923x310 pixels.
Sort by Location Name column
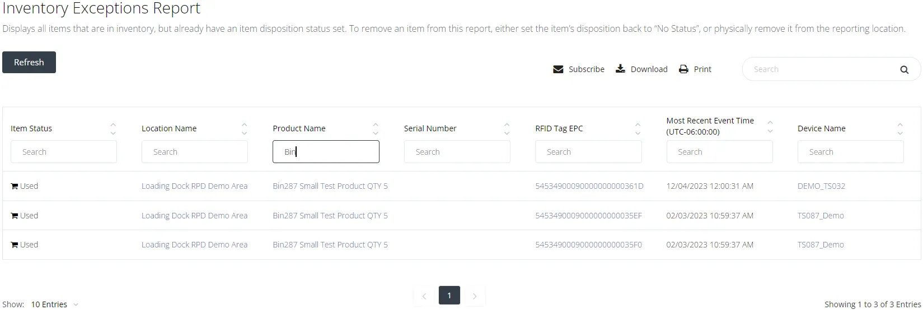[x=244, y=129]
